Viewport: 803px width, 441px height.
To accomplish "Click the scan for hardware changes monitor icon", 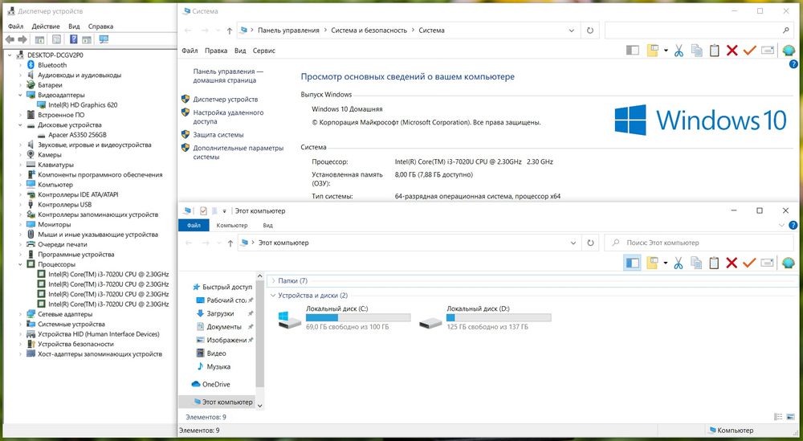I will 104,39.
